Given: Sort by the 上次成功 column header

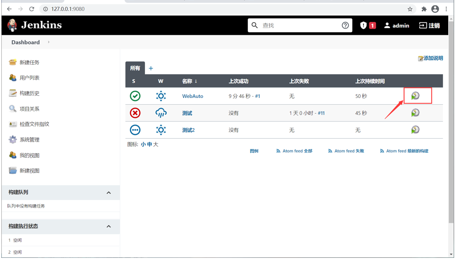Looking at the screenshot, I should pos(238,81).
